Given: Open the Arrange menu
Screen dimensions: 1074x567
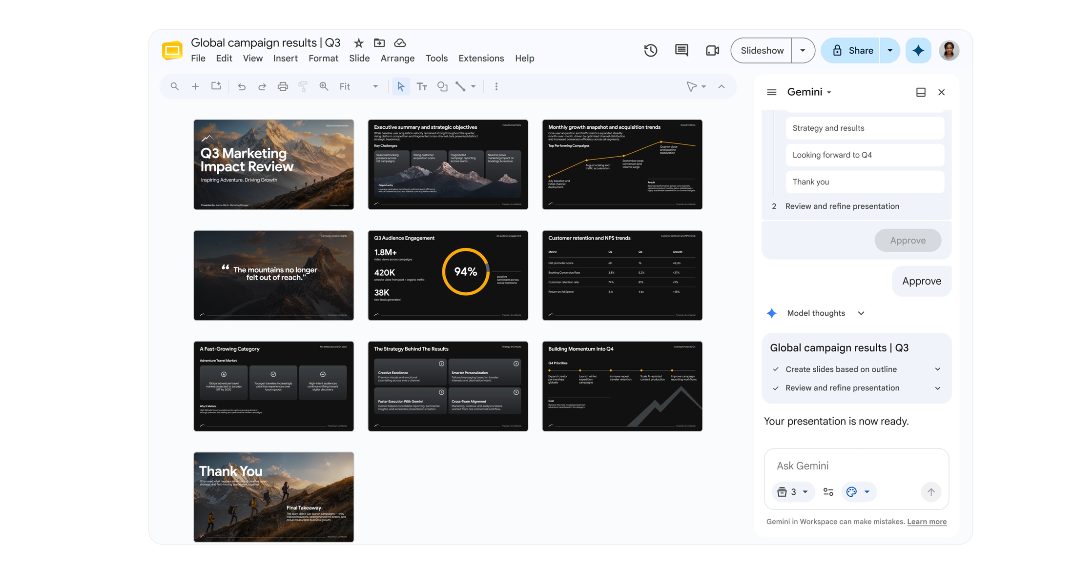Looking at the screenshot, I should tap(397, 58).
